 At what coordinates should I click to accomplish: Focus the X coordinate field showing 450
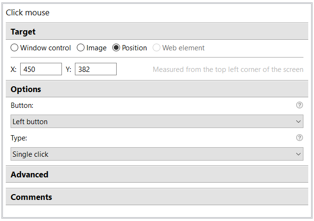pos(41,69)
